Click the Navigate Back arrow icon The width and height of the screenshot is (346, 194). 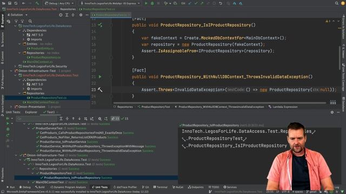click(24, 3)
